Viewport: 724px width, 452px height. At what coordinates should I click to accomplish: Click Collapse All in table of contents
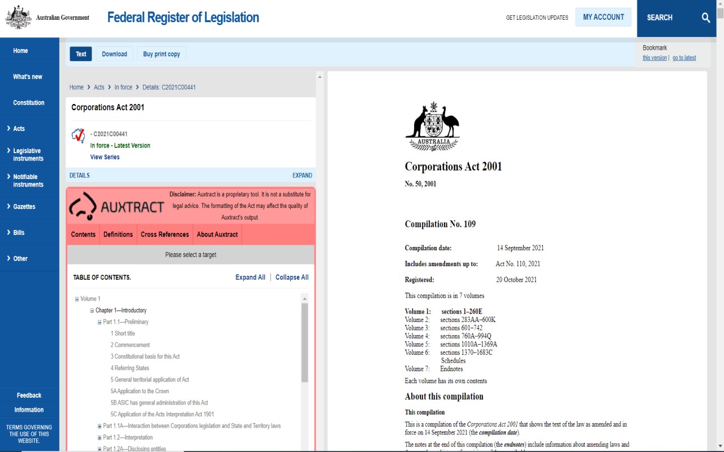pos(292,277)
